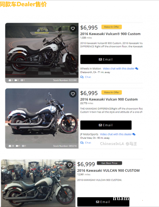This screenshot has width=159, height=207.
Task: Open Chat under Chula Vista listing
Action: [86, 142]
